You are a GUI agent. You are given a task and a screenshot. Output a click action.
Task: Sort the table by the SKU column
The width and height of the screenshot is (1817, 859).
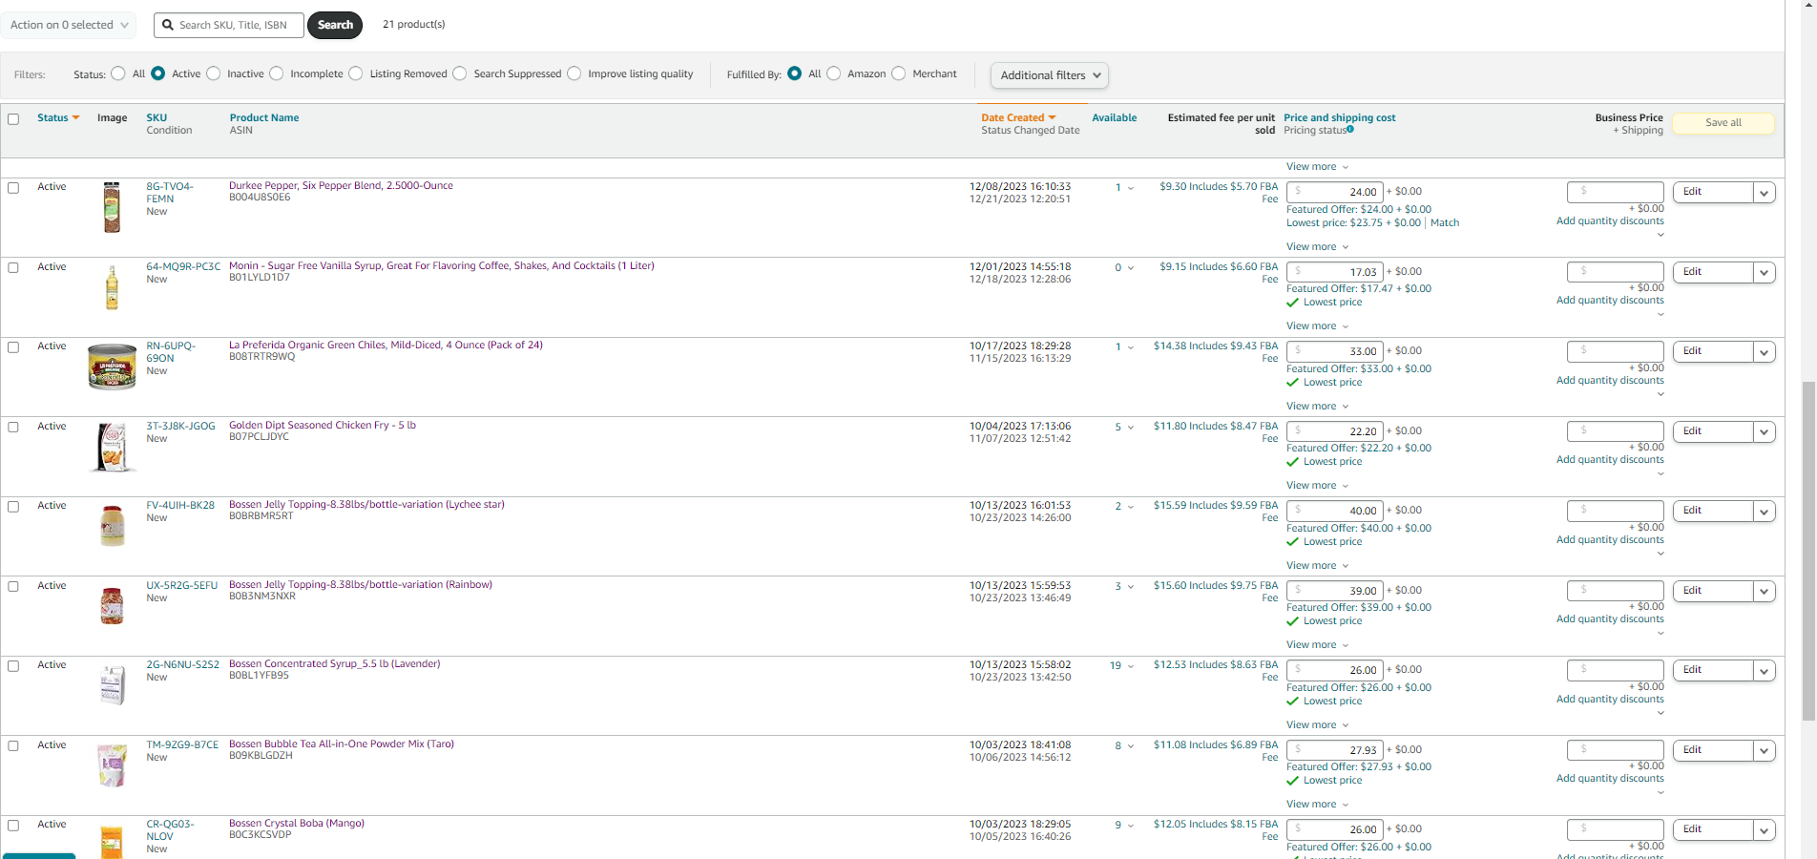point(157,117)
